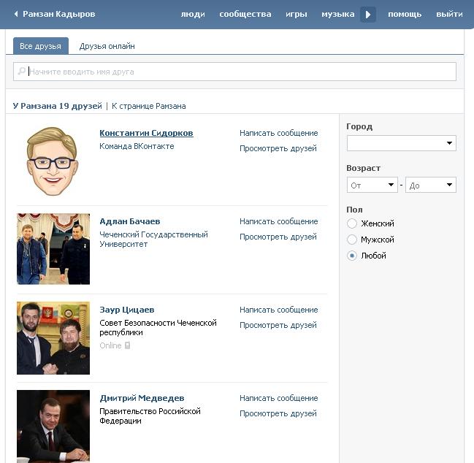
Task: Switch to the Все друзья tab
Action: [40, 46]
